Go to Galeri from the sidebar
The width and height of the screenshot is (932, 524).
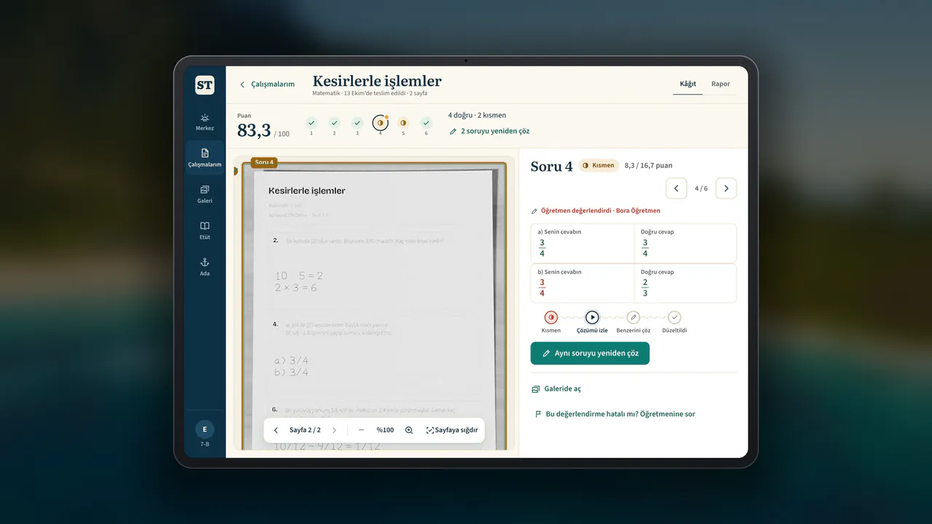[205, 194]
